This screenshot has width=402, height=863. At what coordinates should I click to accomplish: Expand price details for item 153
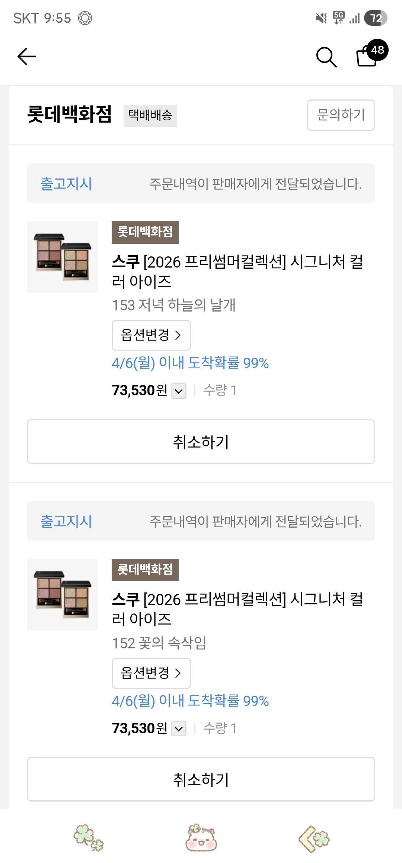pyautogui.click(x=179, y=391)
